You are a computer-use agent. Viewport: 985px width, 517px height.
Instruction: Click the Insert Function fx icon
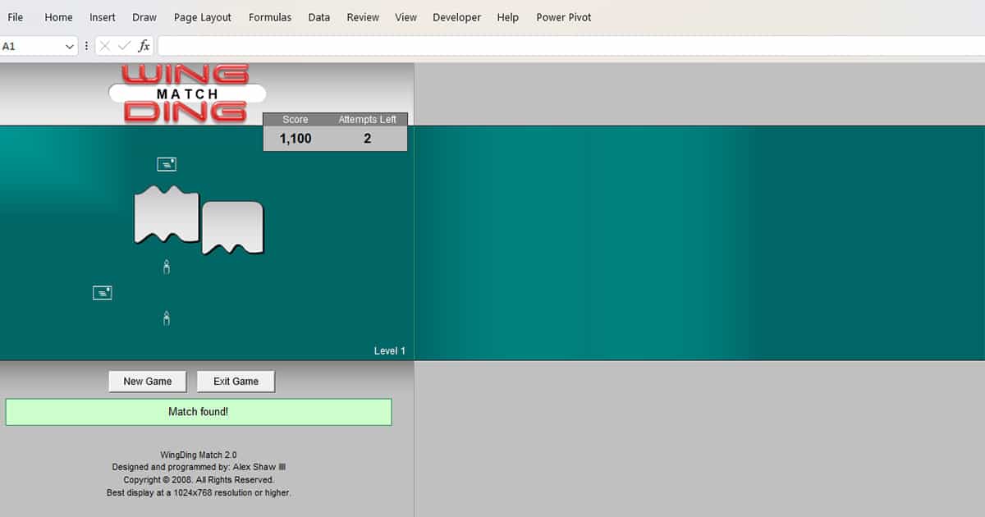point(144,46)
